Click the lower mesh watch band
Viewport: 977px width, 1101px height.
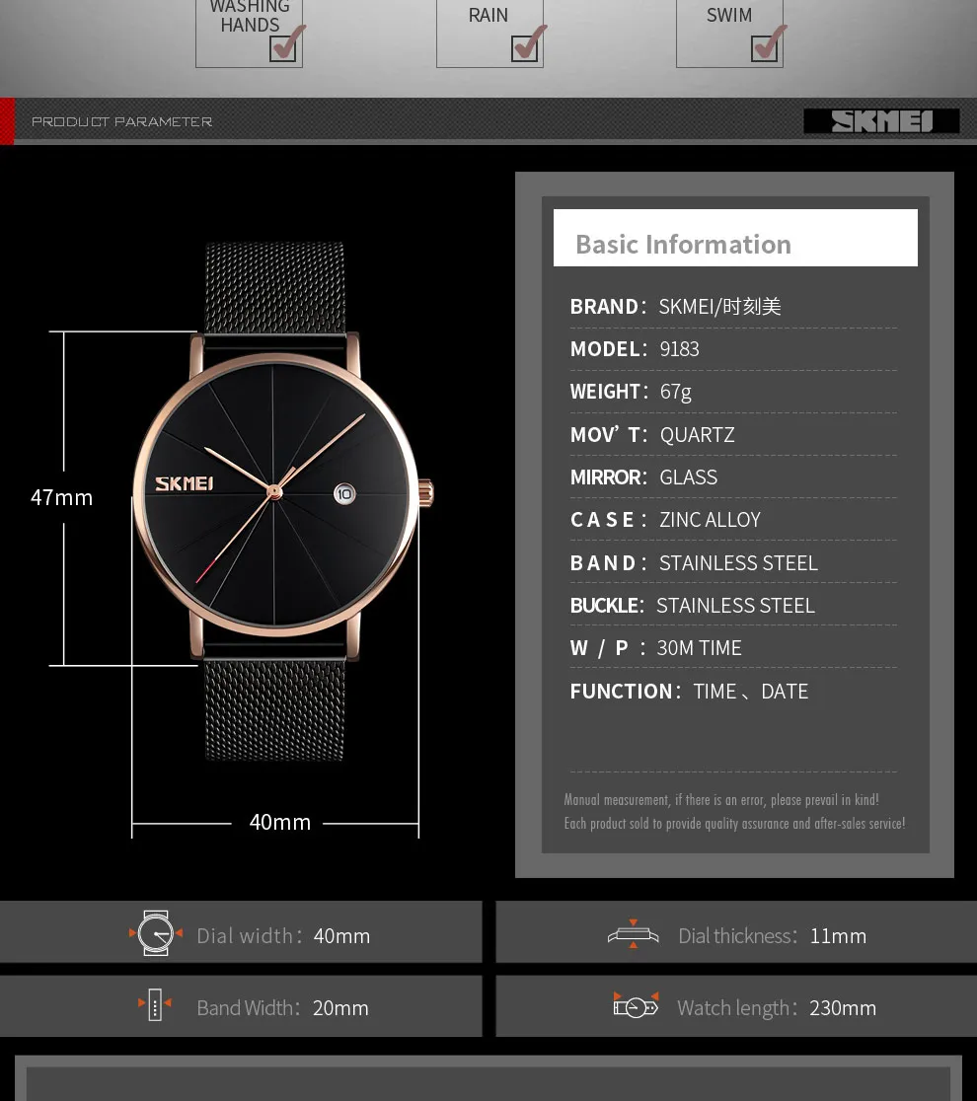(274, 710)
